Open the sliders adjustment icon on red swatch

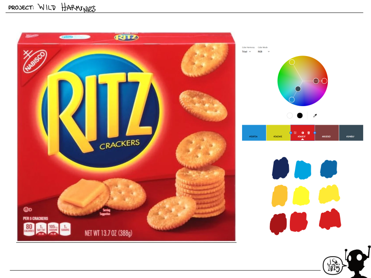[x=295, y=133]
